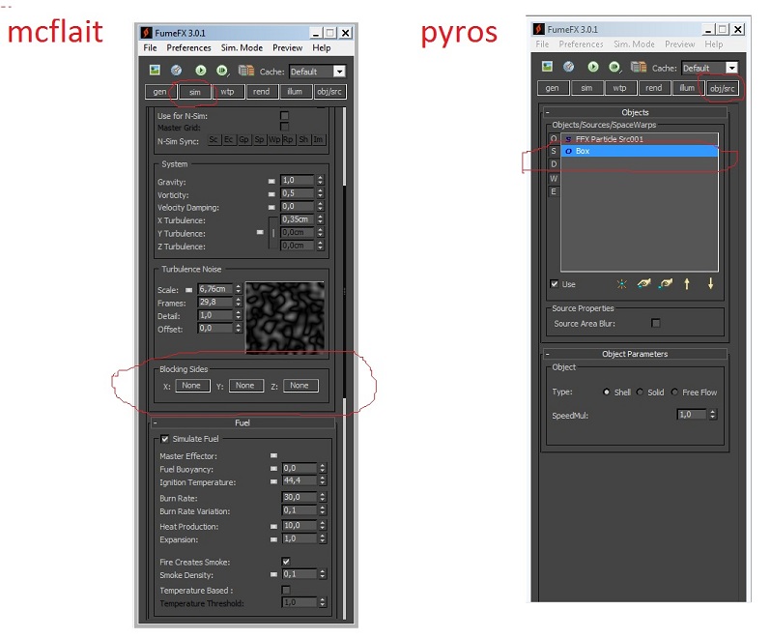
Task: Enable the Source Area Blur checkbox
Action: [x=655, y=323]
